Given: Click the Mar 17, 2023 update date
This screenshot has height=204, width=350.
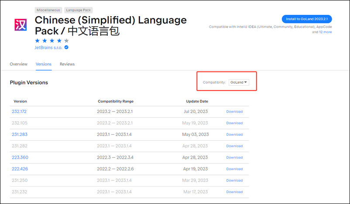Looking at the screenshot, I should pyautogui.click(x=196, y=192).
